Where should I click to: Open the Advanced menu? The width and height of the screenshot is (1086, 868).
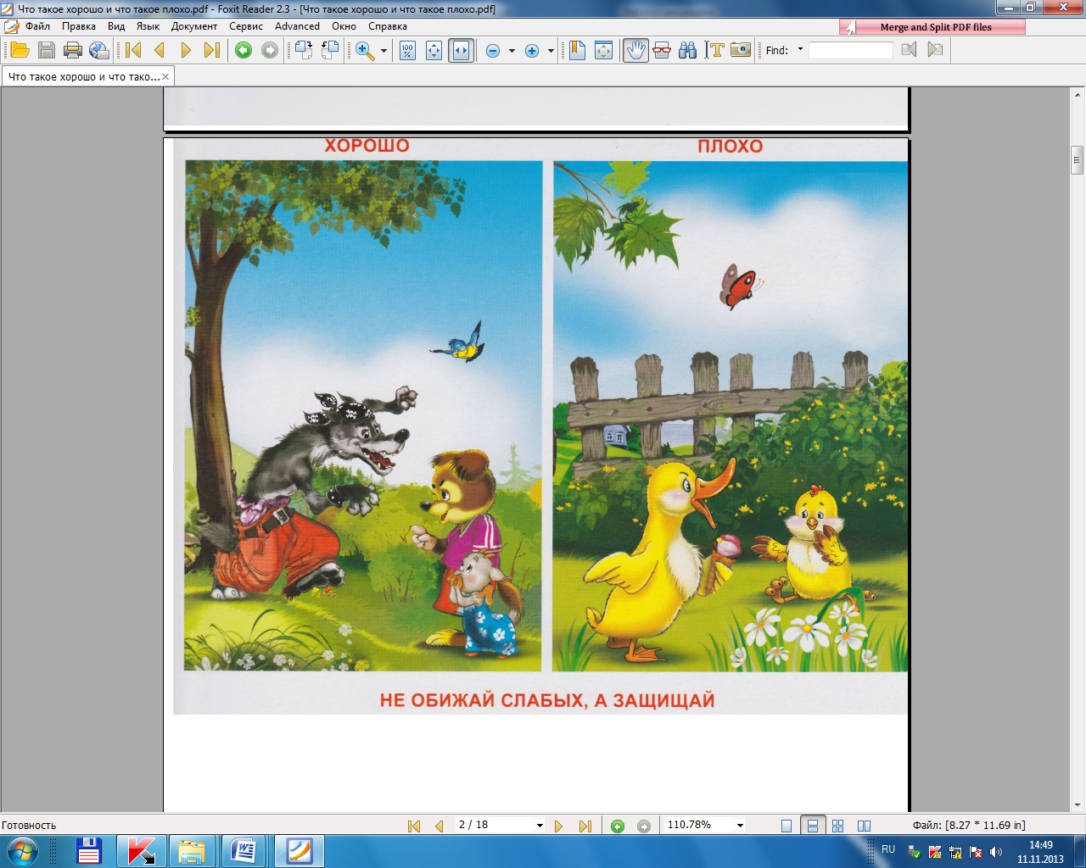point(297,26)
